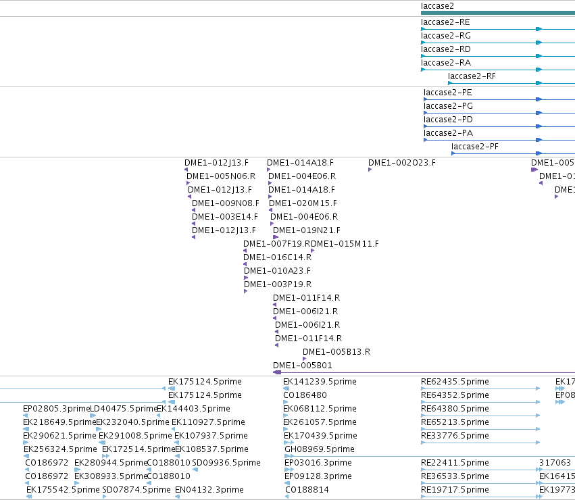
Task: Open the EK280944.5prime label
Action: coord(111,463)
